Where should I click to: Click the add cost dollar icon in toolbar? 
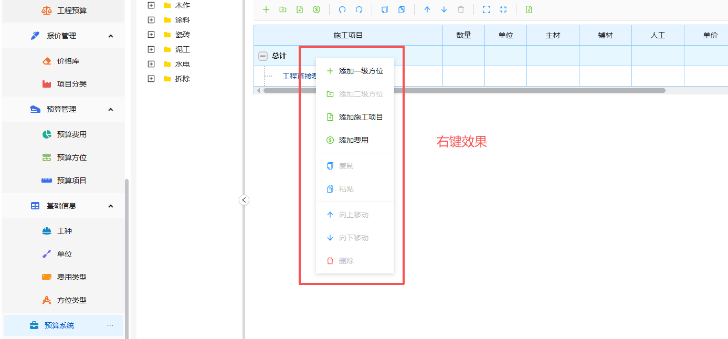pyautogui.click(x=316, y=9)
